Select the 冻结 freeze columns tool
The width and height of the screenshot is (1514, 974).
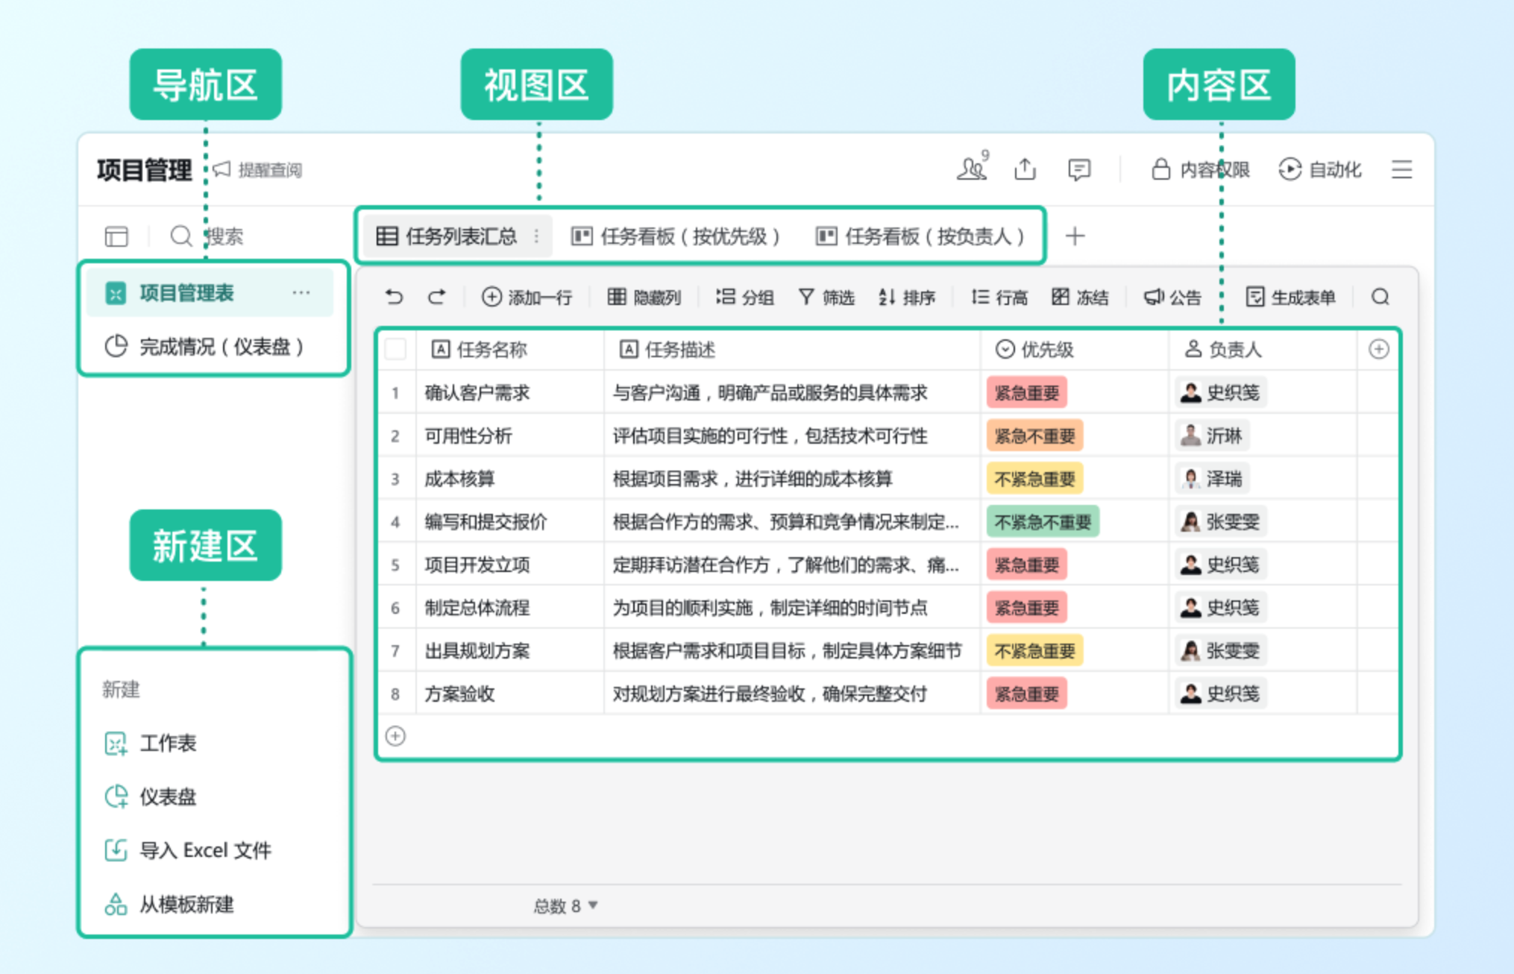(1081, 297)
